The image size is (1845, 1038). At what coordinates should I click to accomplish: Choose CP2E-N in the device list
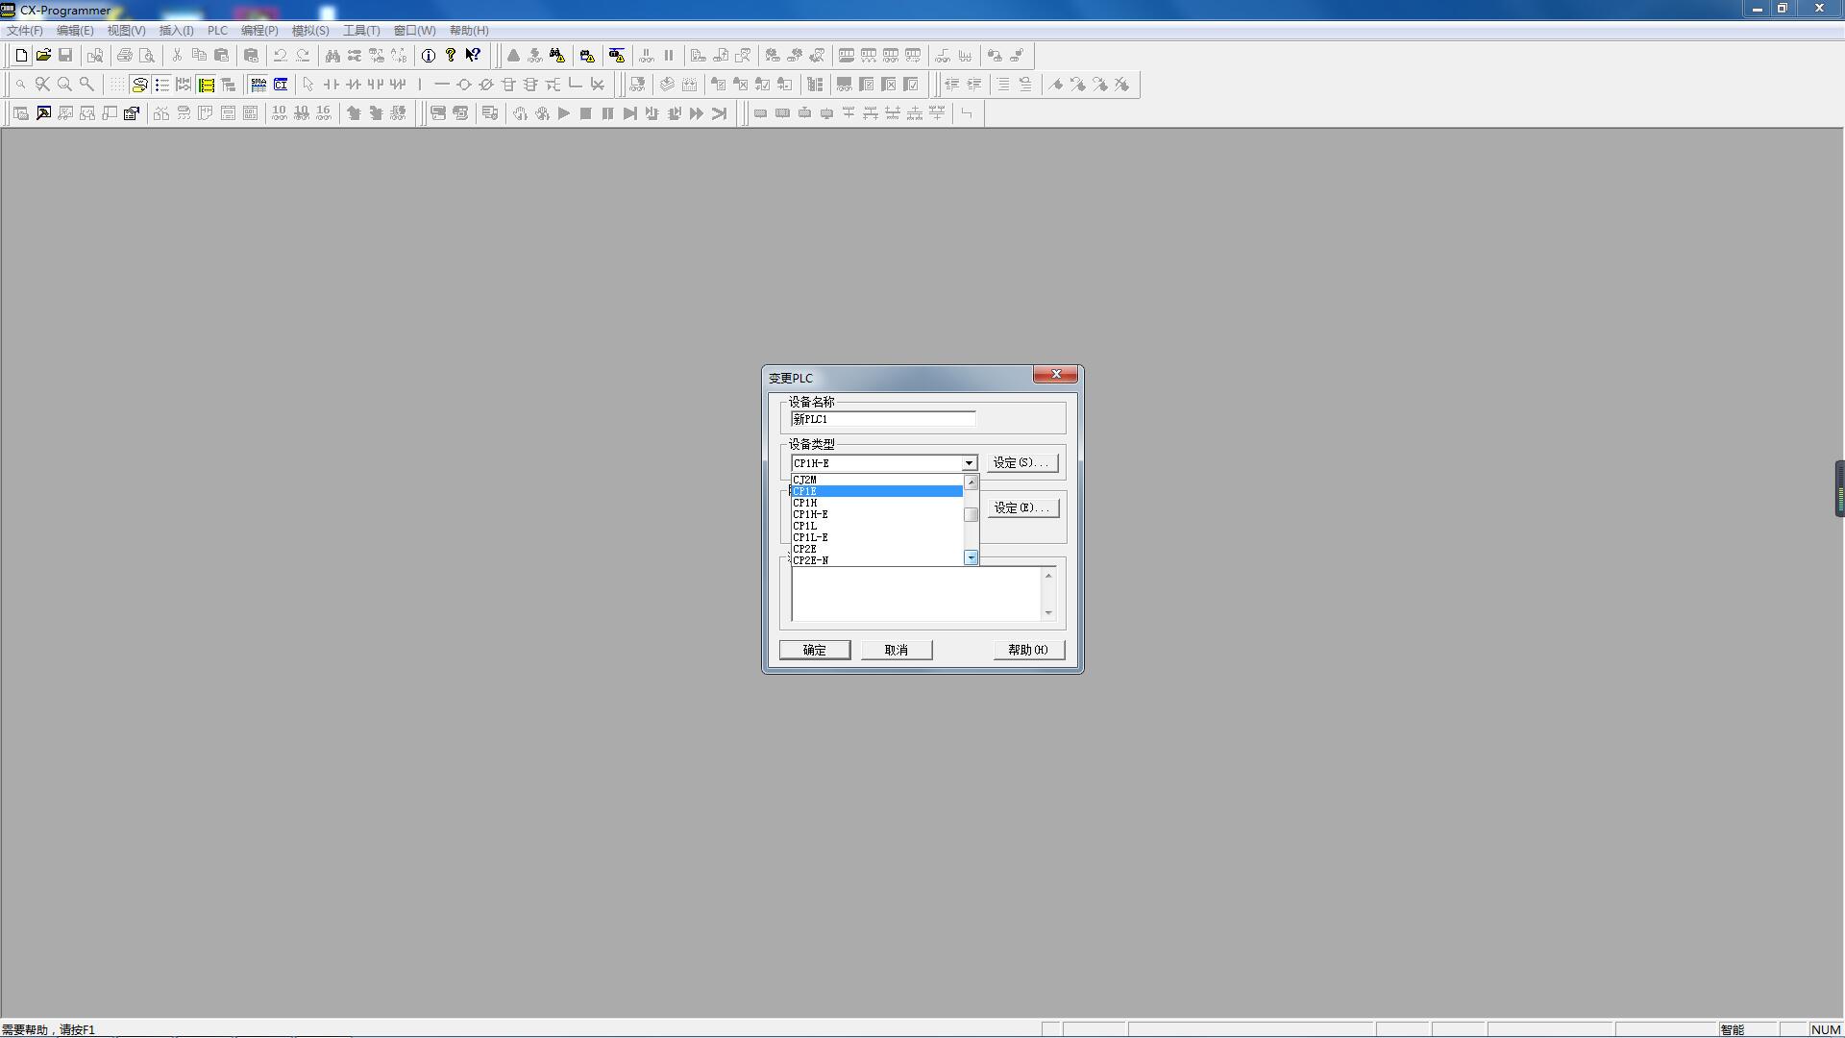coord(811,560)
